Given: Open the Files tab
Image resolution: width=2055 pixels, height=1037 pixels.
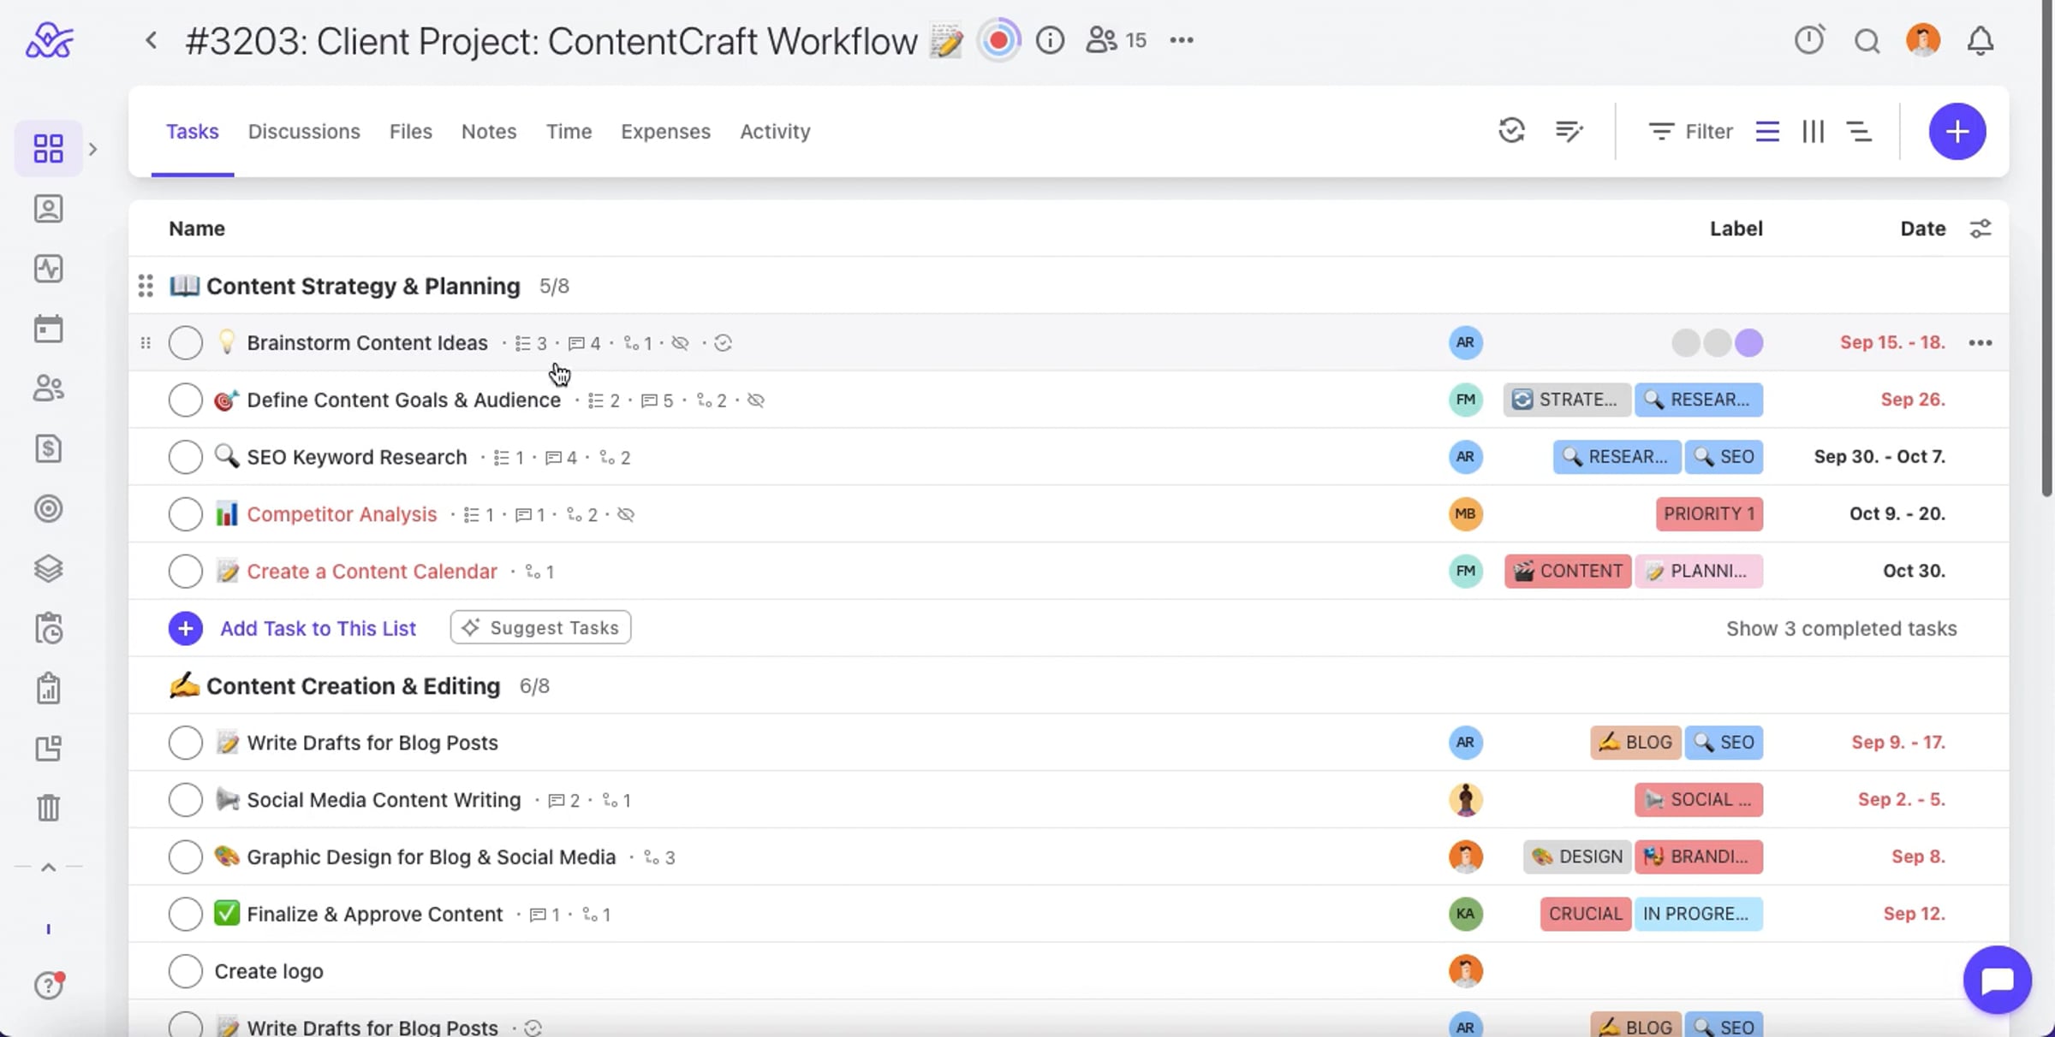Looking at the screenshot, I should (x=411, y=132).
